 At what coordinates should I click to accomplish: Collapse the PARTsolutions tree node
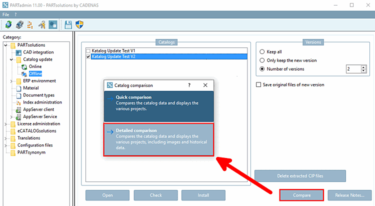[5, 45]
